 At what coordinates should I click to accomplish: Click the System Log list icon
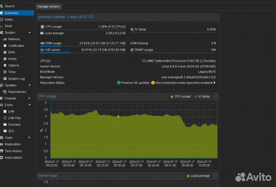click(x=5, y=79)
